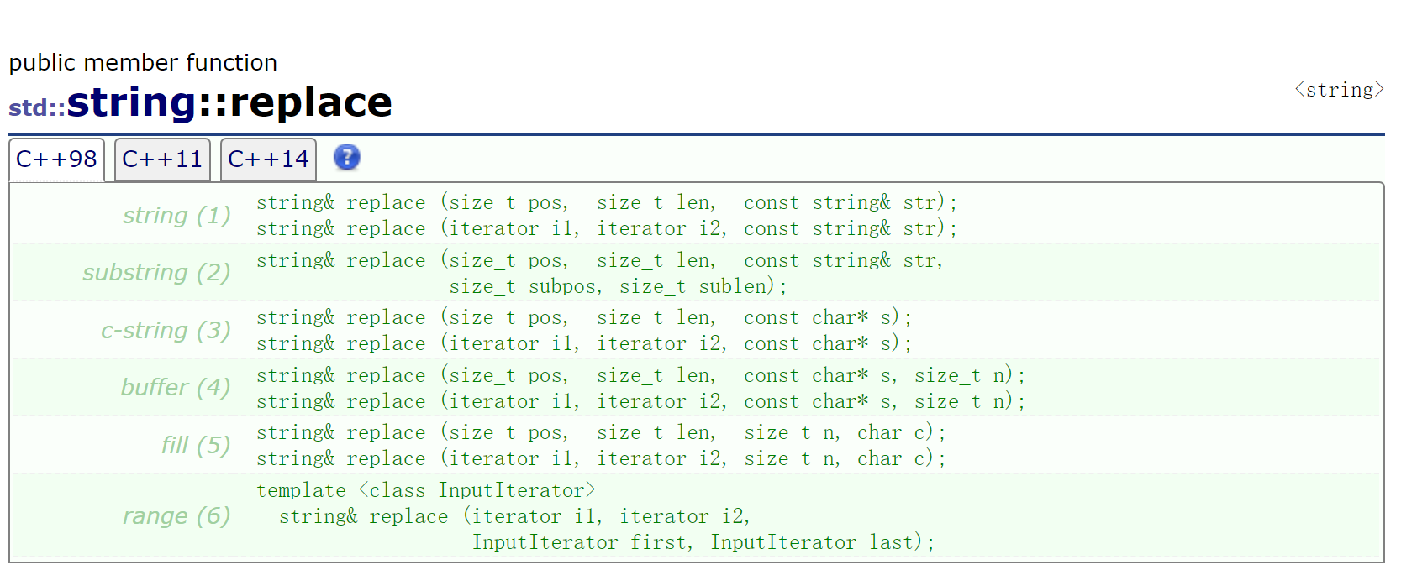Click 'const char* s);' in size_t c-string overload
Screen dimensions: 1401x570
[828, 318]
